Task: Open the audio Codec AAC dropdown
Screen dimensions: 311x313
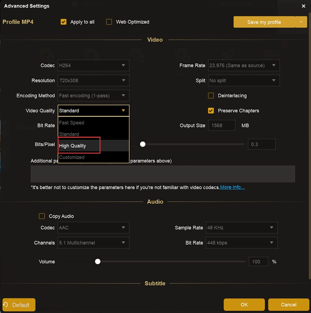Action: pos(93,228)
